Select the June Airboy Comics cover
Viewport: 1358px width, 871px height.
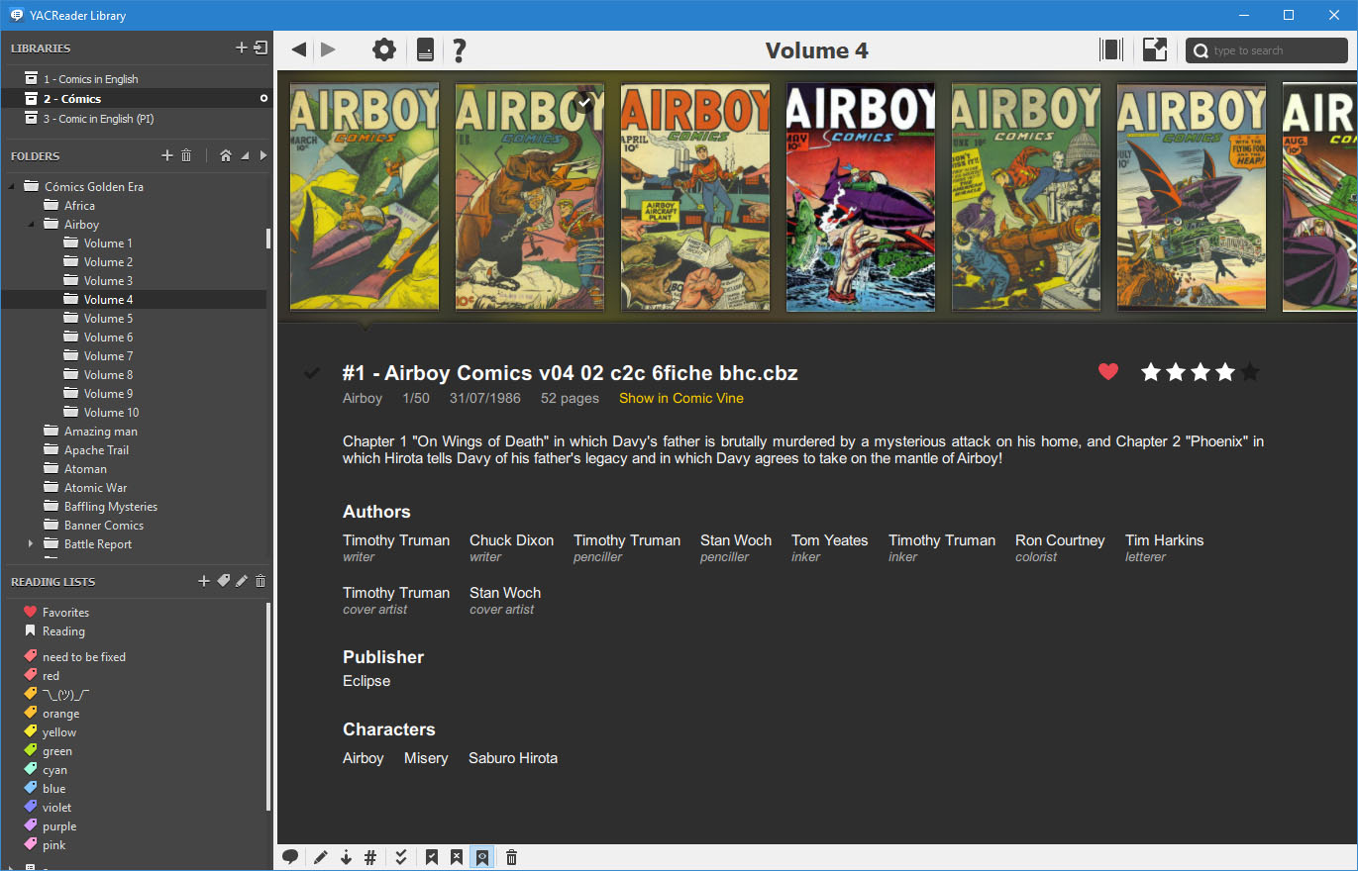pos(1026,196)
